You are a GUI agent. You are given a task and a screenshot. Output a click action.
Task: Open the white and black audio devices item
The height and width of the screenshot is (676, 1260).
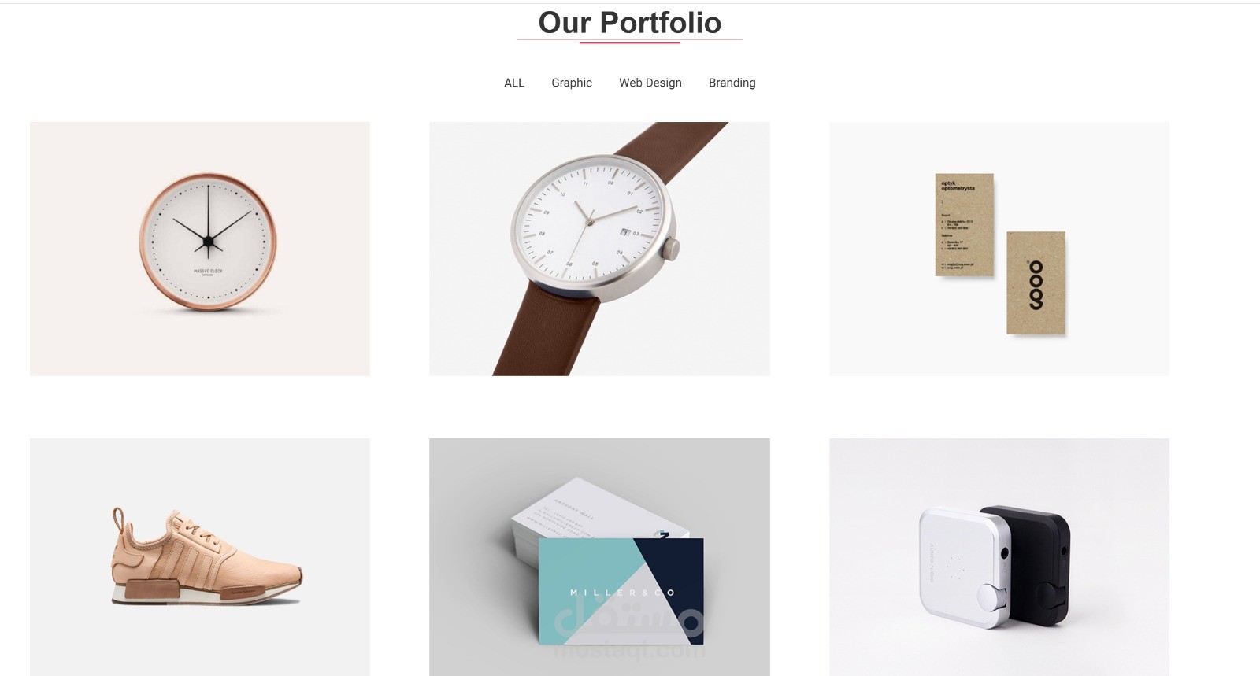pos(999,557)
